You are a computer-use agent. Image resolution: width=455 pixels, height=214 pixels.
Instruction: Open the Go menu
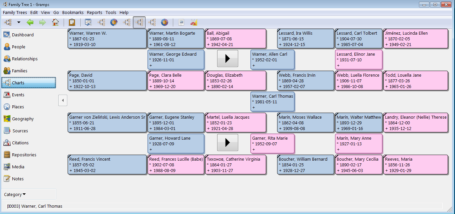(56, 12)
